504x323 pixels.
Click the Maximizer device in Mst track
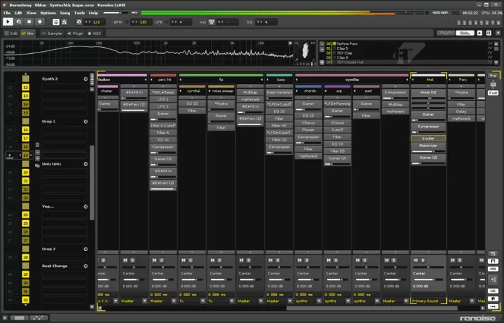coord(428,145)
